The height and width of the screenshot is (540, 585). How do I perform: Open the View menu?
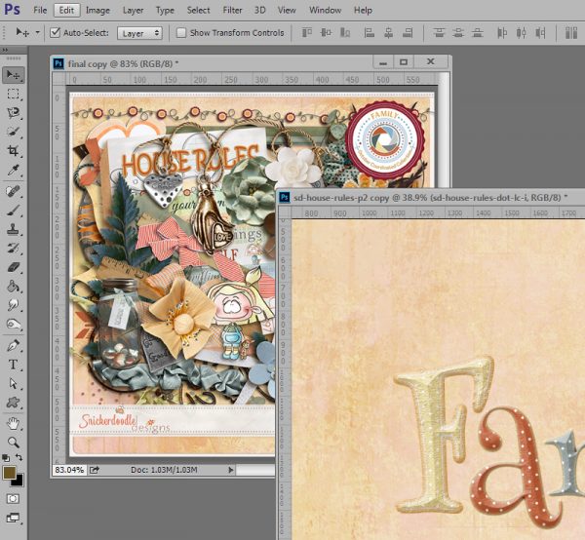pos(287,10)
